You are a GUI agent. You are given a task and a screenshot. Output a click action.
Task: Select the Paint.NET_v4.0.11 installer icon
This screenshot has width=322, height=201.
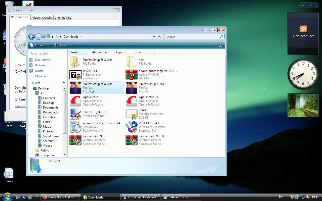click(x=75, y=114)
